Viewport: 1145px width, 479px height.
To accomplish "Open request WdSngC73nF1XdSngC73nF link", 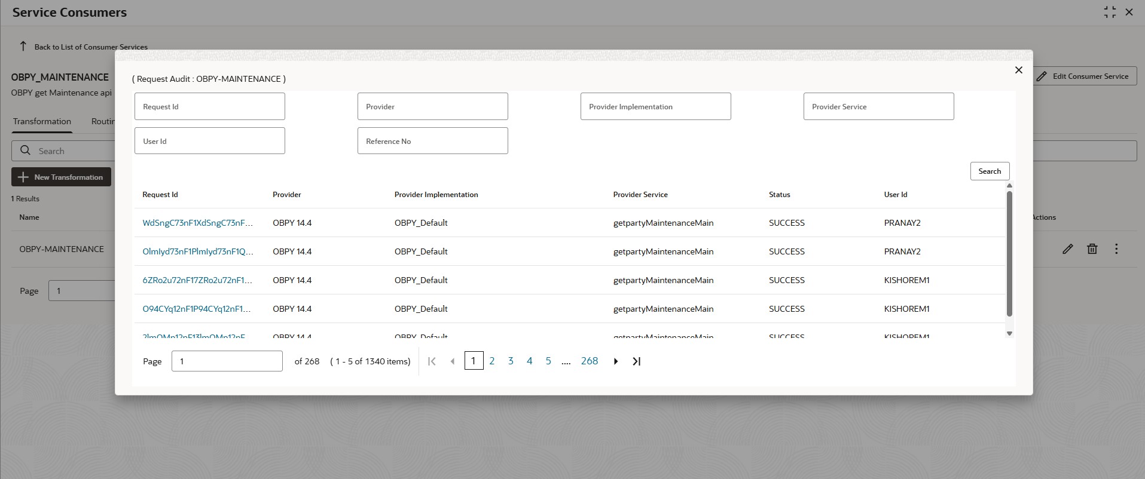I will pyautogui.click(x=198, y=223).
